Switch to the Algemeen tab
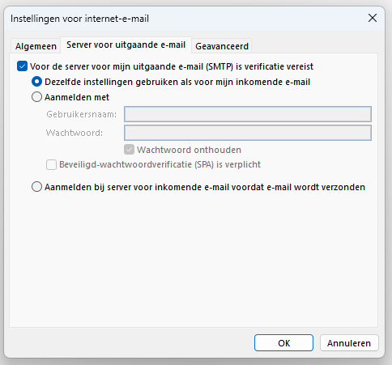Image resolution: width=392 pixels, height=365 pixels. tap(36, 46)
